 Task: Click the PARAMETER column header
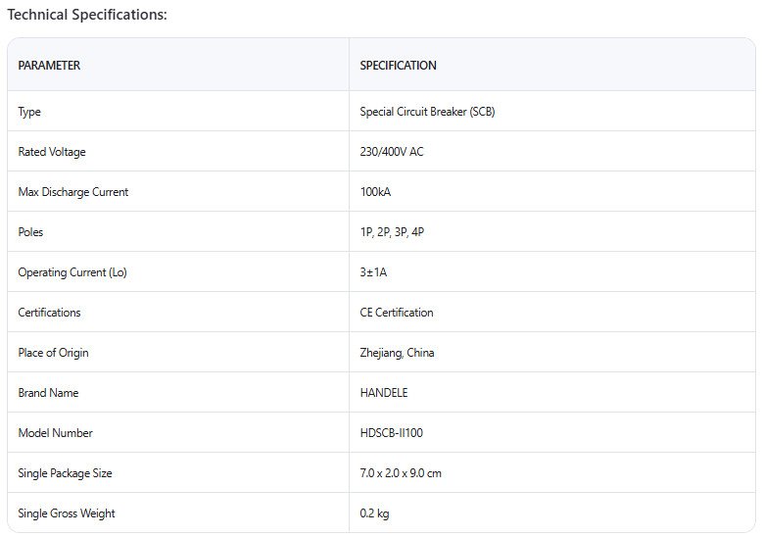pos(49,66)
